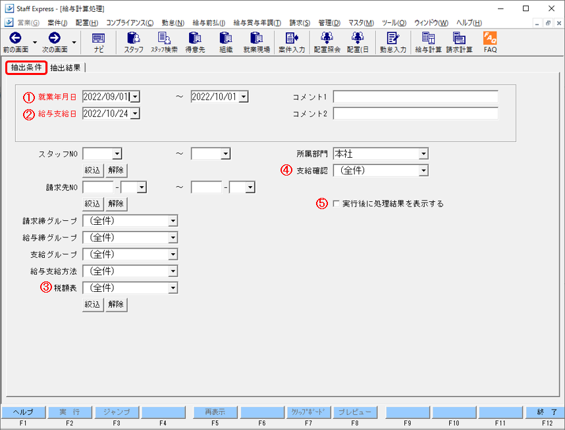Open the 支給グループ dropdown
This screenshot has height=430, width=565.
tap(173, 254)
